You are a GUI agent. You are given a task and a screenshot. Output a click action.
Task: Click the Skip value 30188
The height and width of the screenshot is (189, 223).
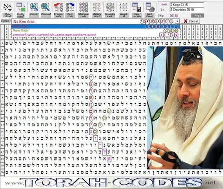click(174, 15)
